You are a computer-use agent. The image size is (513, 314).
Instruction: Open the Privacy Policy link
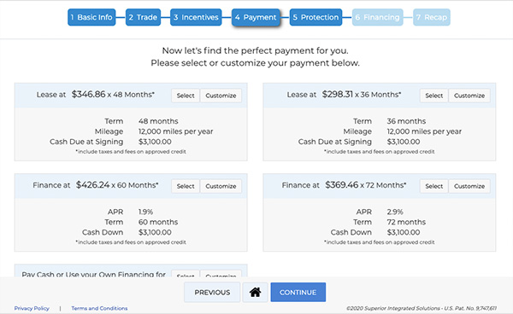point(32,308)
